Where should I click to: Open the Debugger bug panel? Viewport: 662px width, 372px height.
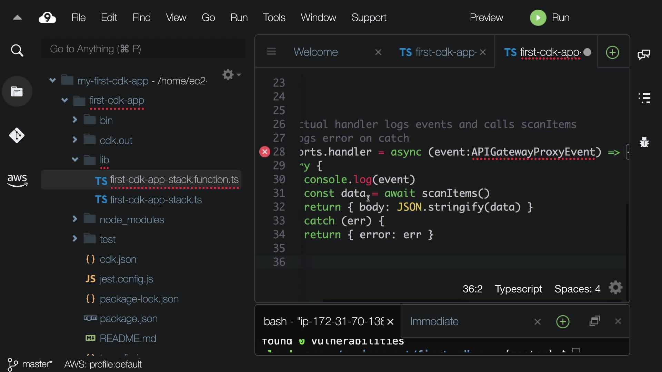pos(644,142)
